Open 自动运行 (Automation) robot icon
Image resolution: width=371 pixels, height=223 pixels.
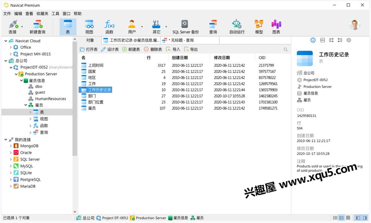(x=237, y=27)
